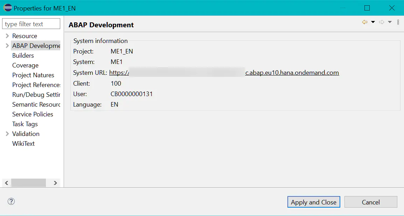Open the forward history dropdown arrow

(x=390, y=22)
